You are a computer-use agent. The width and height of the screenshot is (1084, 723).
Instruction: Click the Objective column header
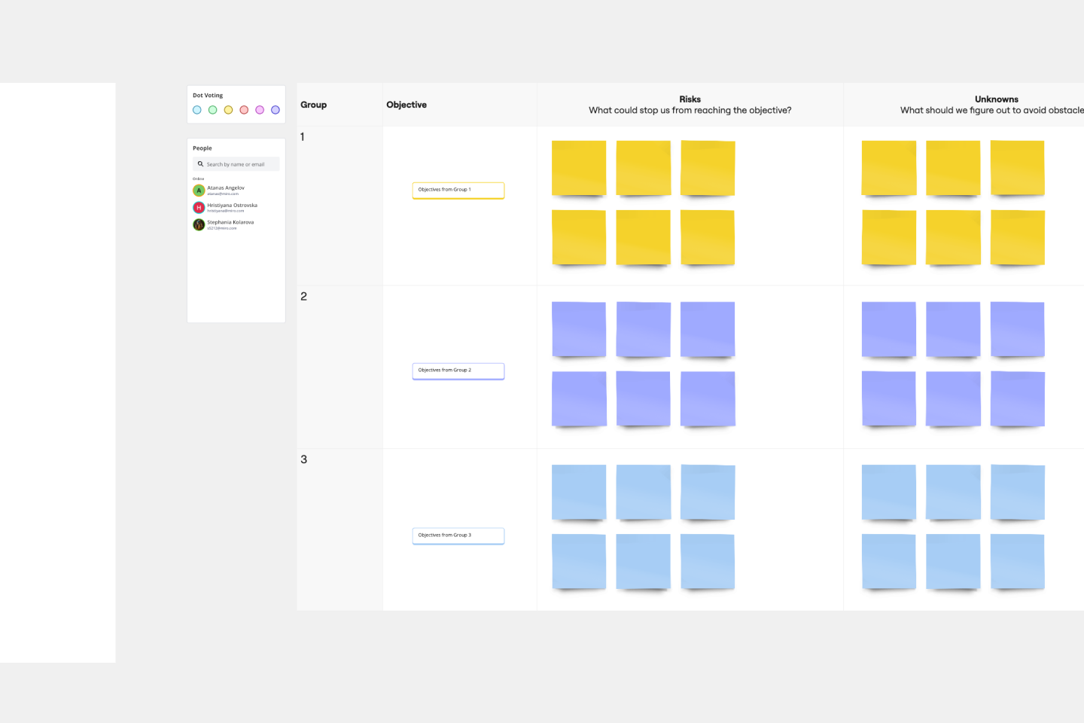(406, 105)
